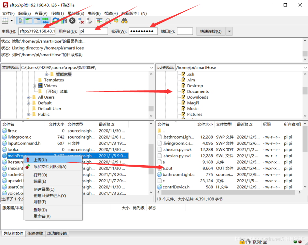Expand the Default folder node

(28, 103)
